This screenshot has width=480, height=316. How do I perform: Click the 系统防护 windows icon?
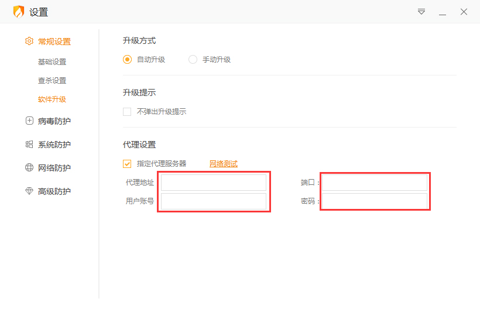point(29,145)
